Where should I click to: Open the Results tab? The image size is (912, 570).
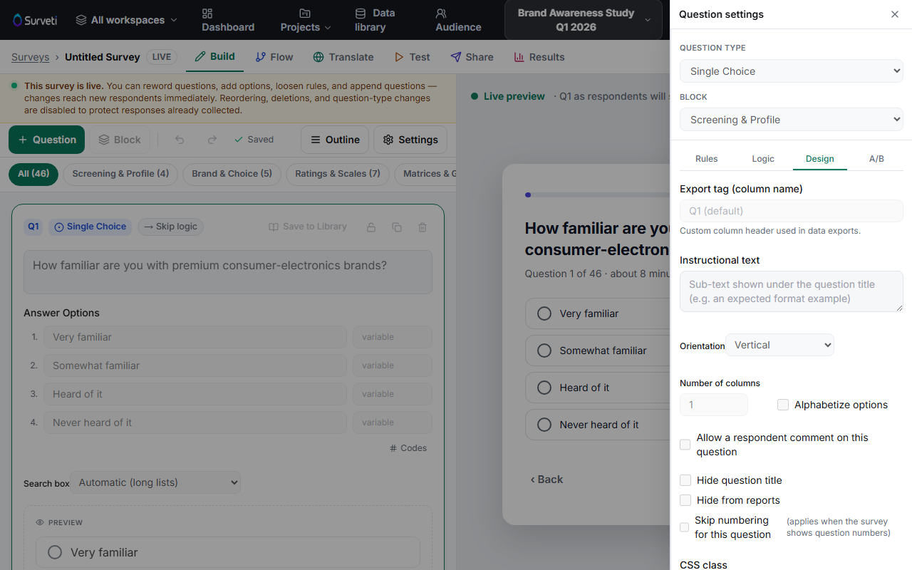pyautogui.click(x=539, y=57)
